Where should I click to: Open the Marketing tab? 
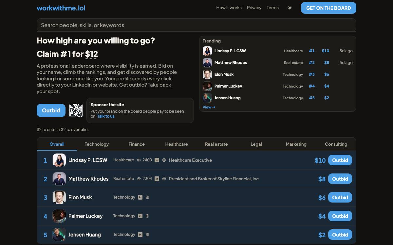296,144
